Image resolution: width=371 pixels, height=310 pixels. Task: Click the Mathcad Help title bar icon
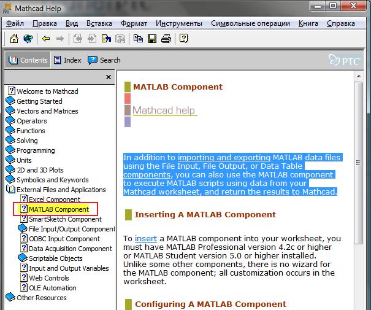click(x=7, y=8)
